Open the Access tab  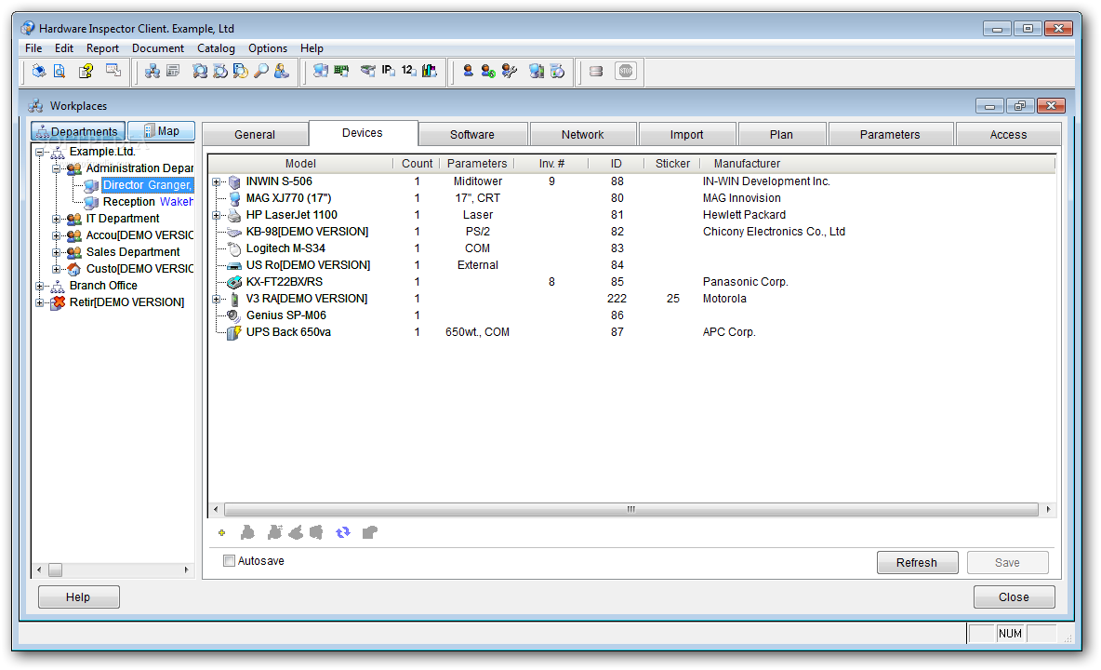click(x=1008, y=134)
